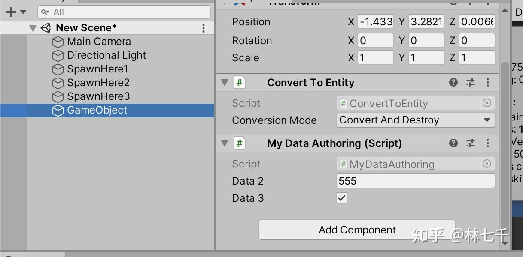Click the search magnifier in the Hierarchy
This screenshot has width=523, height=257.
(x=46, y=12)
